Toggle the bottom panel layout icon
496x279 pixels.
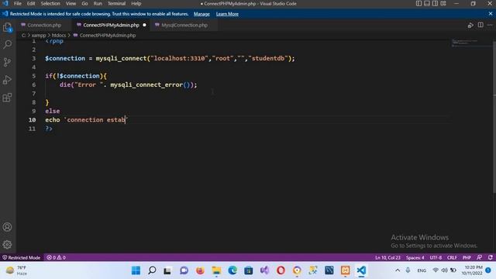tap(427, 3)
